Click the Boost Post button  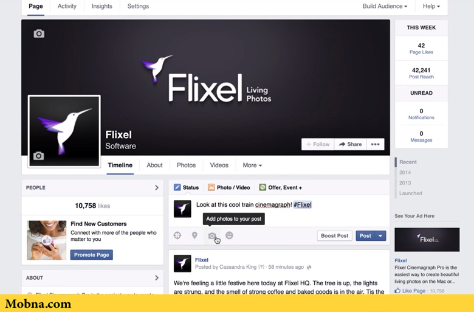pyautogui.click(x=335, y=236)
